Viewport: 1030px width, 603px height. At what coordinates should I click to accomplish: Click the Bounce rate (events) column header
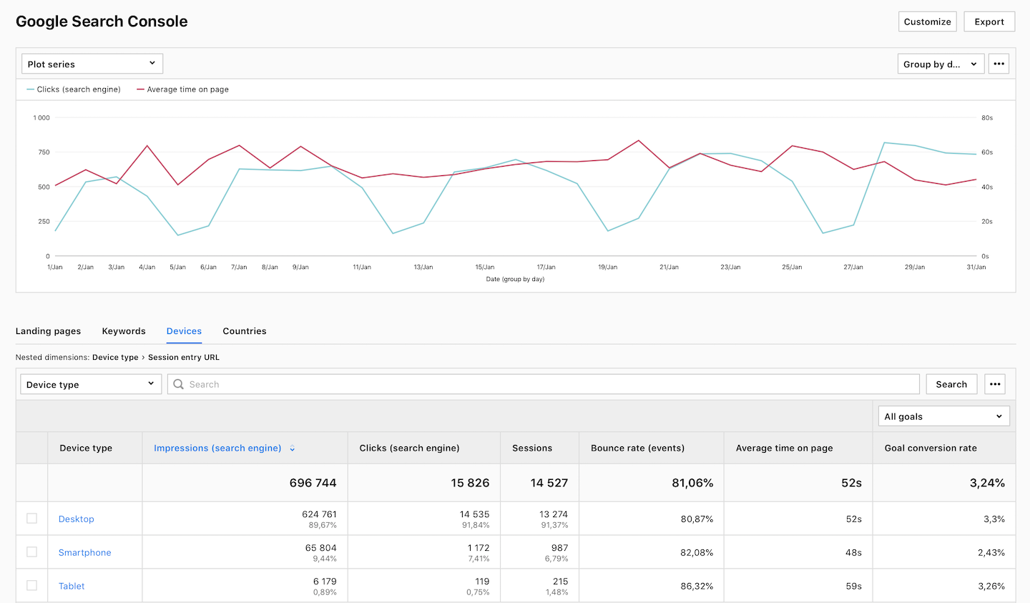tap(637, 448)
